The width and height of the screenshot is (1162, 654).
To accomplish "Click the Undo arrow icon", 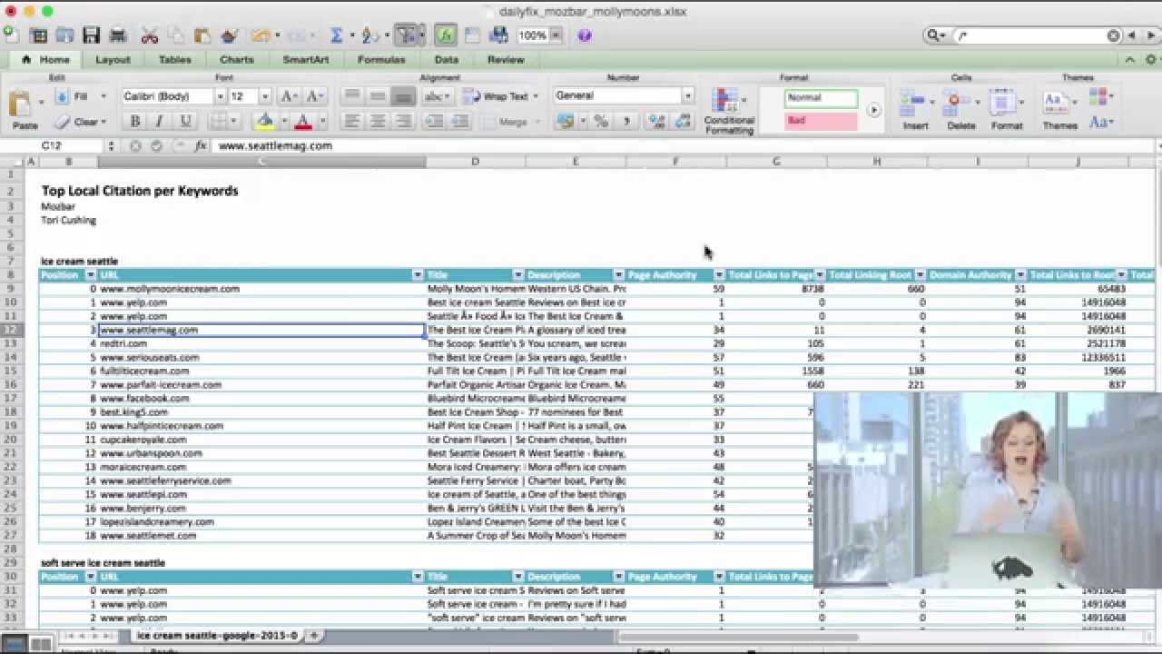I will pyautogui.click(x=261, y=35).
